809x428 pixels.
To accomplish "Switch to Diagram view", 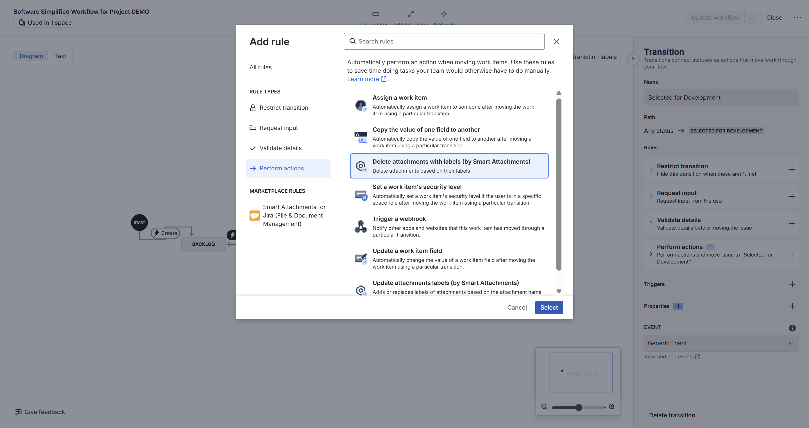I will [31, 56].
